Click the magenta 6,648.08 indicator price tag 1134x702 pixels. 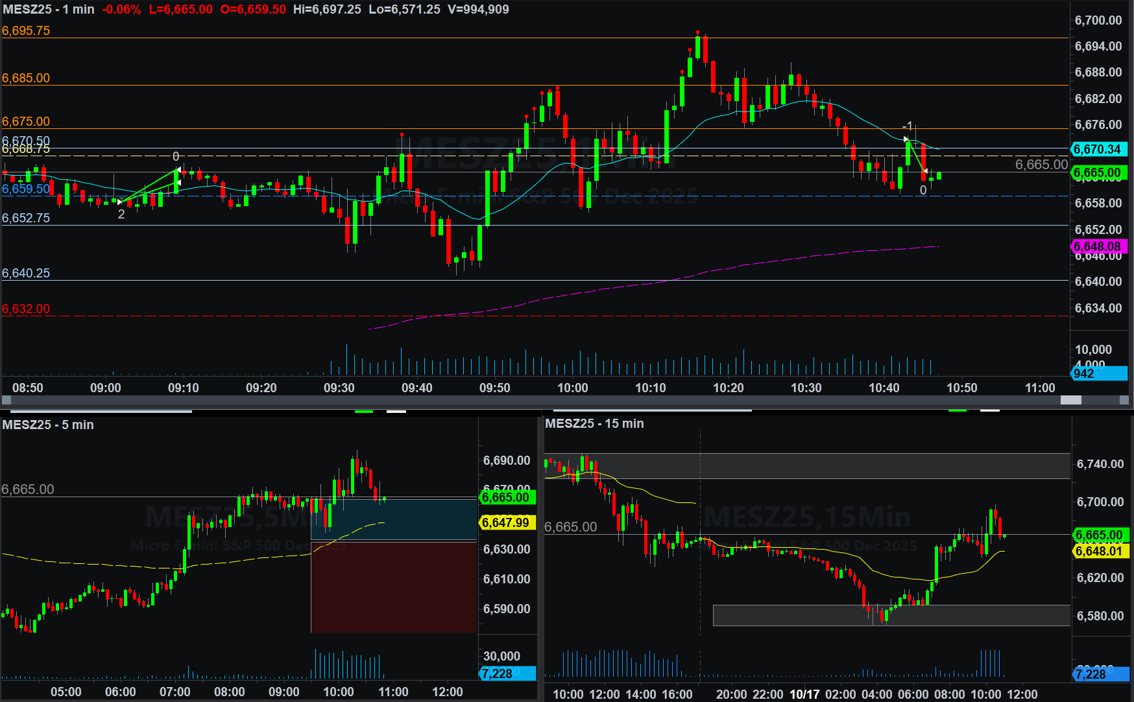(x=1099, y=247)
